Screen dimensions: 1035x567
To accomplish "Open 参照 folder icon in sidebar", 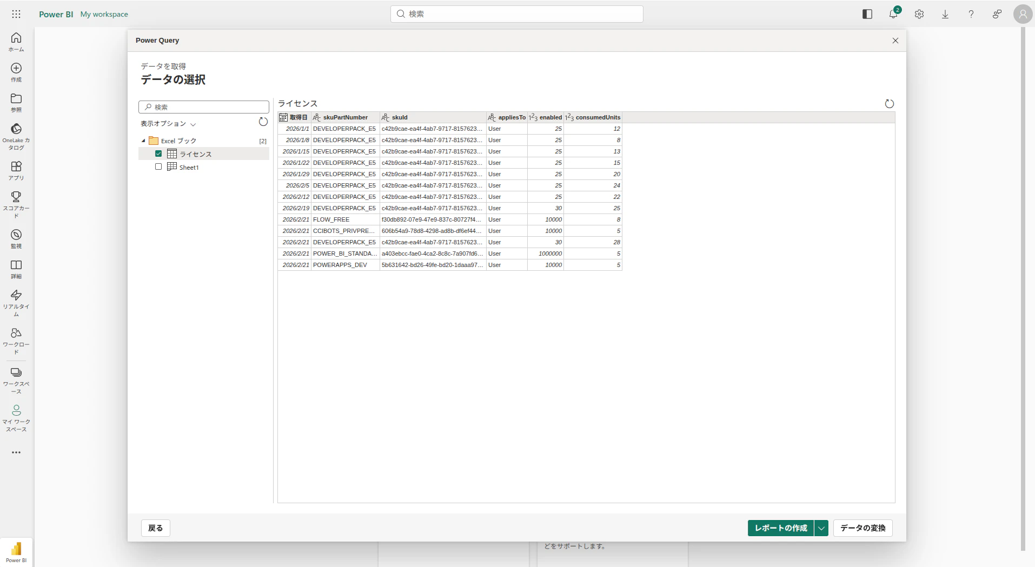I will click(x=16, y=102).
